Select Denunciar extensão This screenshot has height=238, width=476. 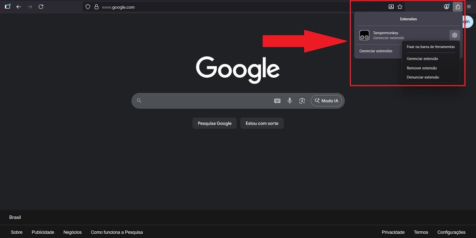tap(423, 77)
